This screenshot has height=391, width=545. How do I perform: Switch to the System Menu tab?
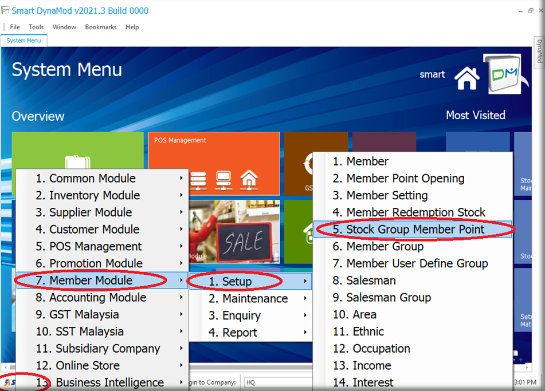[x=24, y=41]
